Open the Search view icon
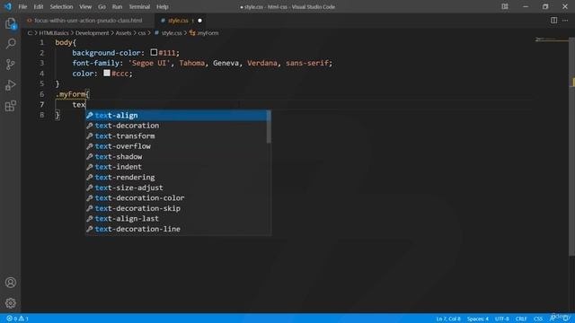 10,44
